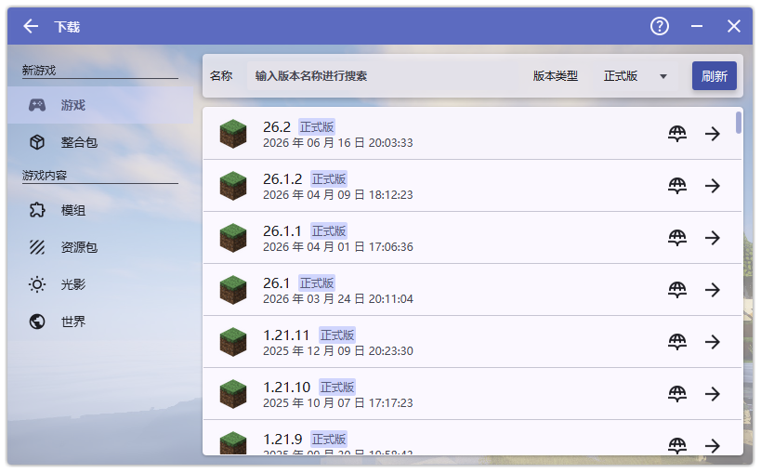Click the date 2026 年 03 月 24 日 20:11:04
Image resolution: width=761 pixels, height=473 pixels.
click(338, 298)
